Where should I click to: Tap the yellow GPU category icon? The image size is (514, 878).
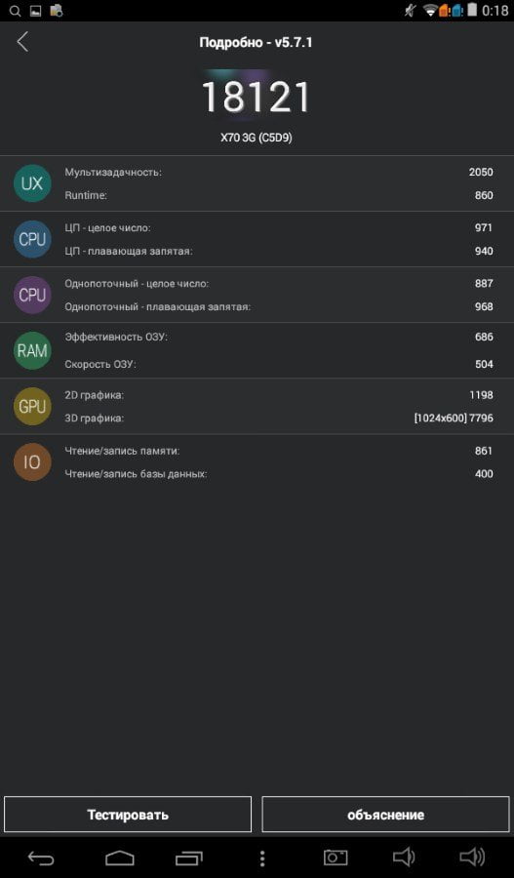pos(32,406)
